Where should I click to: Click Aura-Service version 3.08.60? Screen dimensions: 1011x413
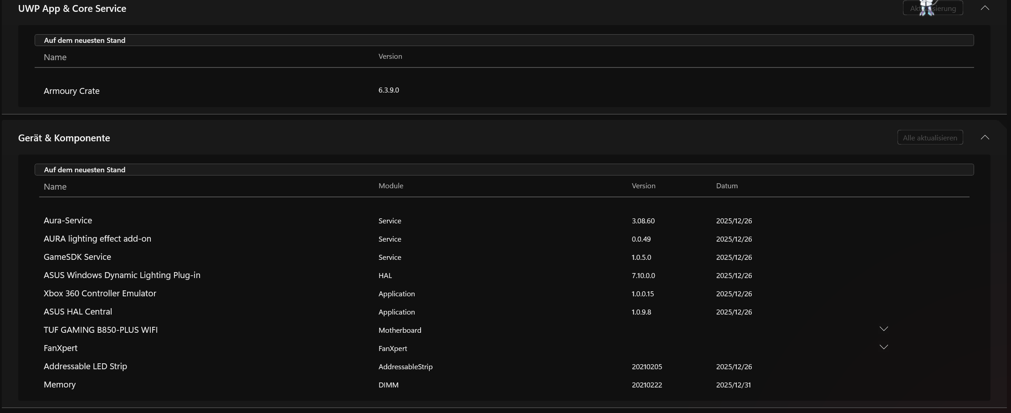[643, 221]
